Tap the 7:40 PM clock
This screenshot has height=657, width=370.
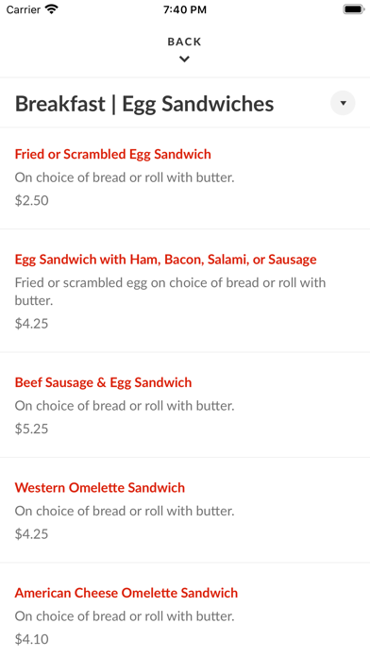coord(185,9)
